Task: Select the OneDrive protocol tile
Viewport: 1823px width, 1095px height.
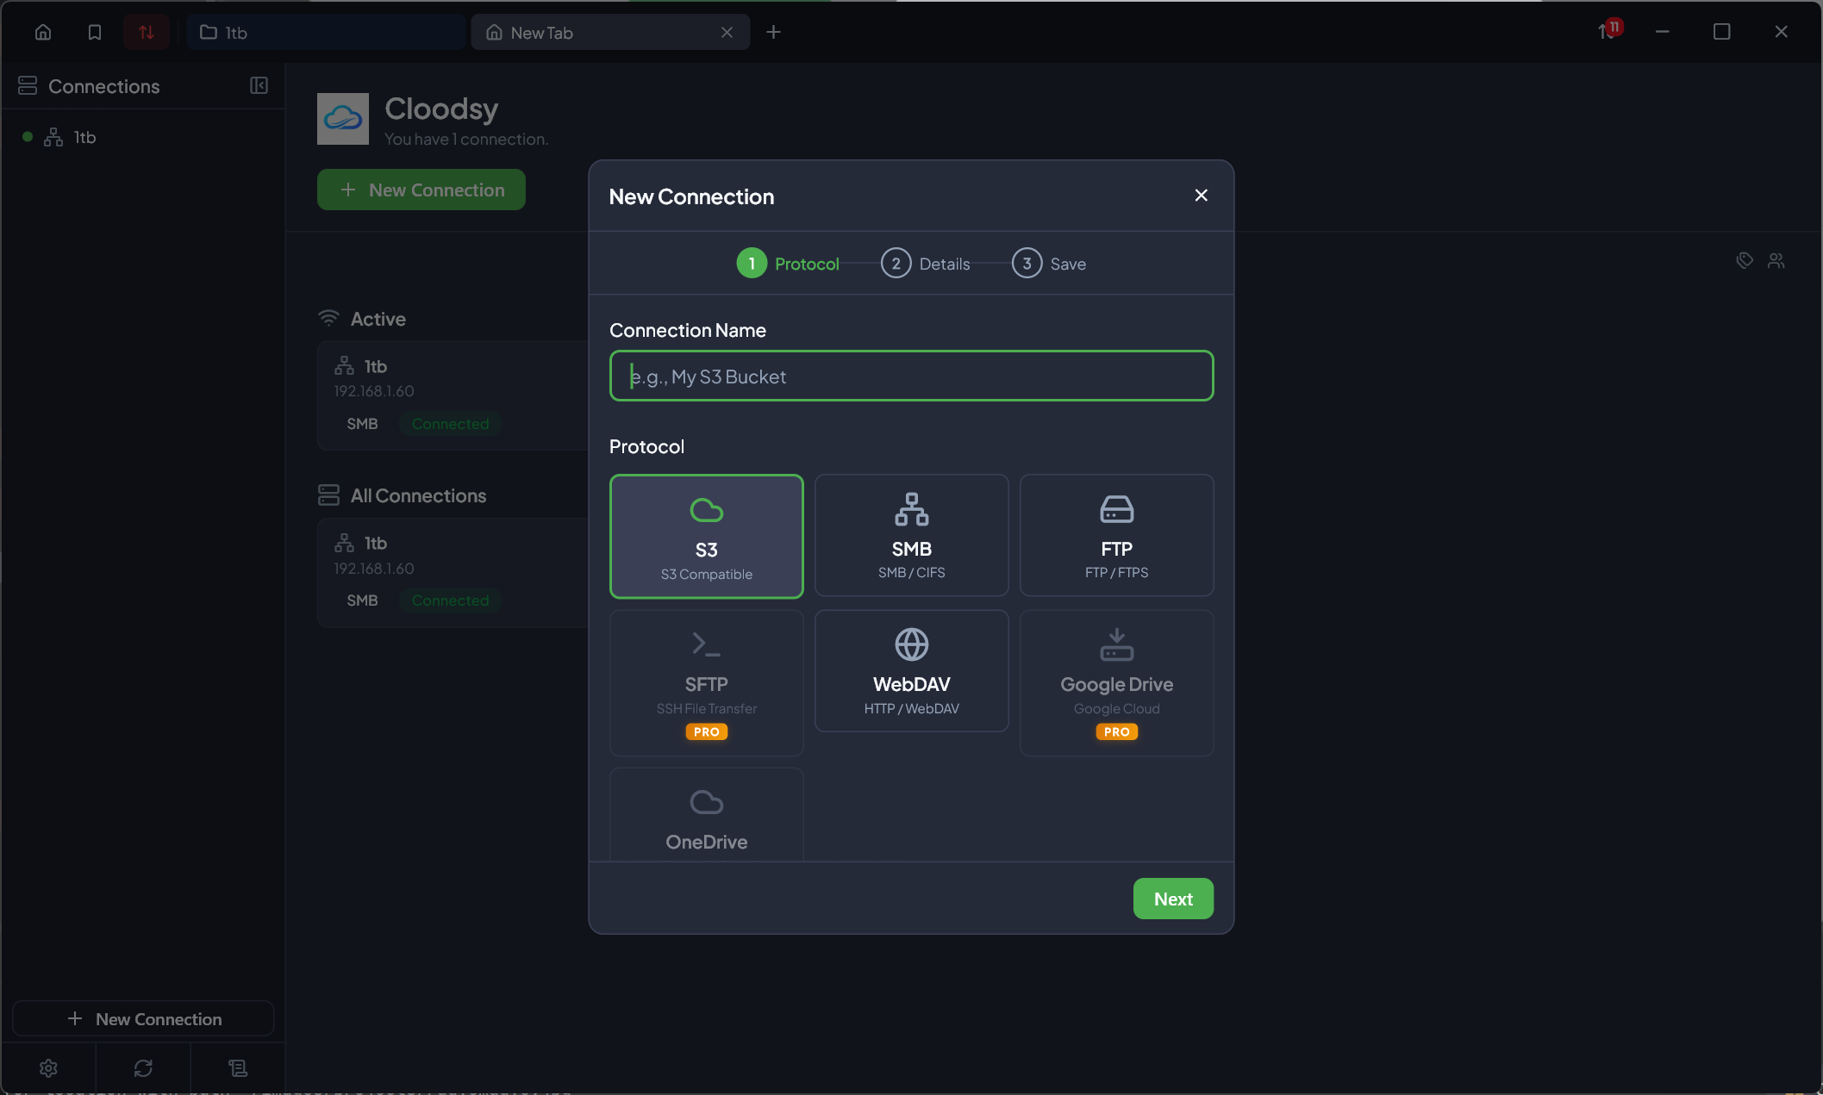Action: point(706,814)
